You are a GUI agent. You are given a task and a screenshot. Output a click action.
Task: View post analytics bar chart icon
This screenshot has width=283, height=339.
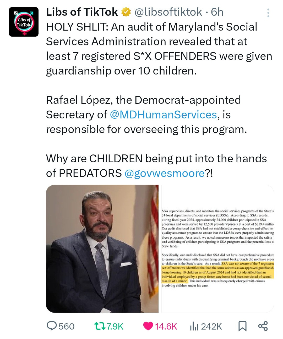pyautogui.click(x=194, y=326)
